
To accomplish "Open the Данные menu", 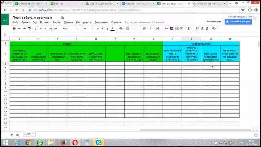I will (x=69, y=22).
